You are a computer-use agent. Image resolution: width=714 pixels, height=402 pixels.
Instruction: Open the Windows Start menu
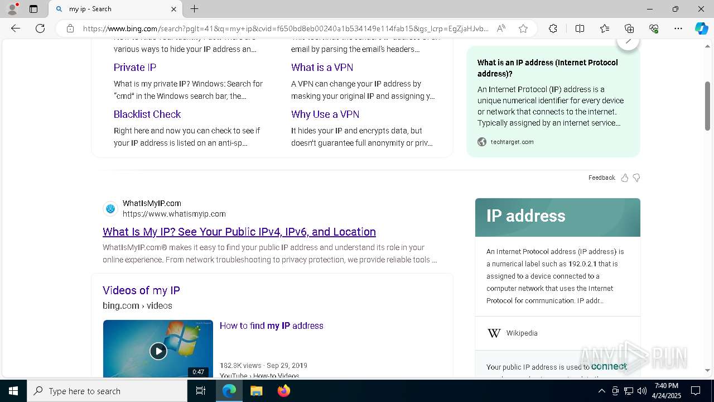click(13, 391)
